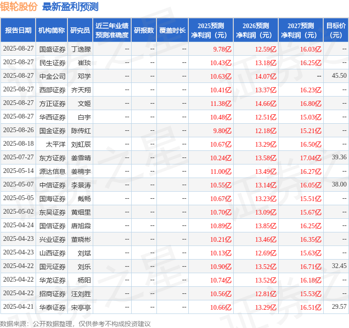Click the 13.85亿 forecast value
Screen dimensions: 349x328
click(266, 226)
